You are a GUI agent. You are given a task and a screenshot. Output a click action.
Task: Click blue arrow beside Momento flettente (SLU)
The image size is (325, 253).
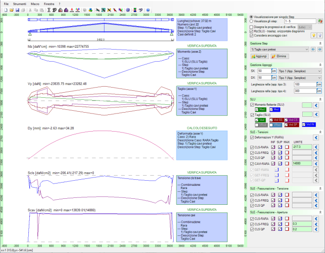pos(316,105)
